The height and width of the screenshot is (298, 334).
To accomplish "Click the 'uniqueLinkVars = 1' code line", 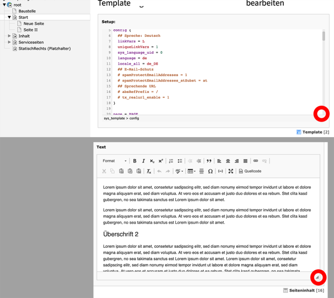I will pos(138,47).
